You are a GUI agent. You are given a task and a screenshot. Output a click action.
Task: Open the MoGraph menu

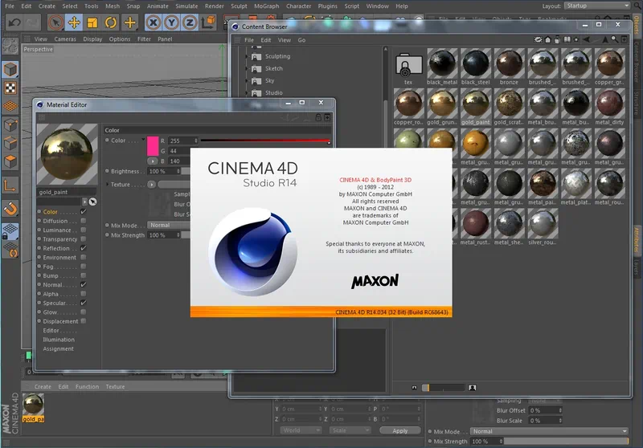(267, 6)
